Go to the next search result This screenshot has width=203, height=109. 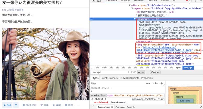pos(143,72)
